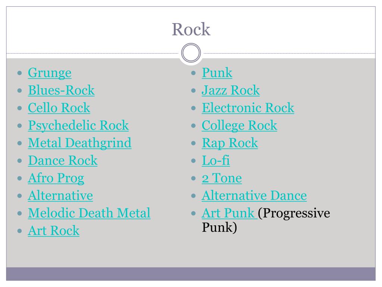This screenshot has width=382, height=287.
Task: Open the Alternative link
Action: coord(60,196)
